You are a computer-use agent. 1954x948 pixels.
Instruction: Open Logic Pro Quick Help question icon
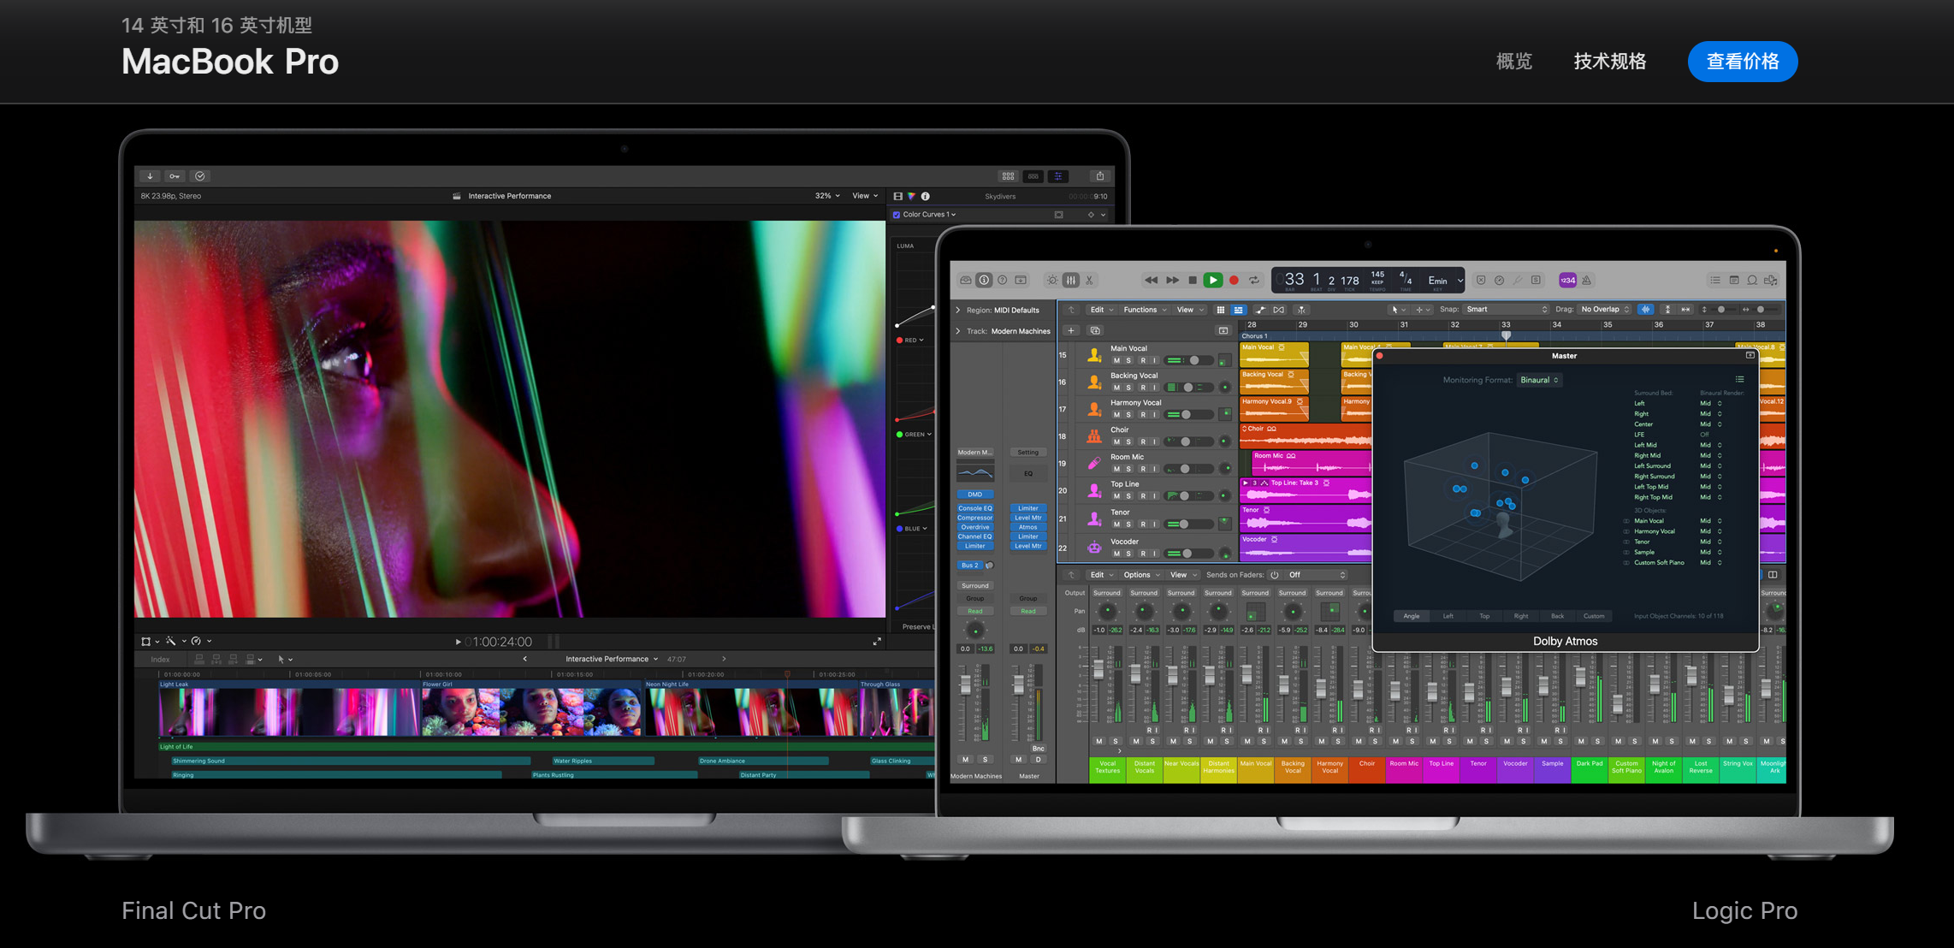pyautogui.click(x=1003, y=281)
